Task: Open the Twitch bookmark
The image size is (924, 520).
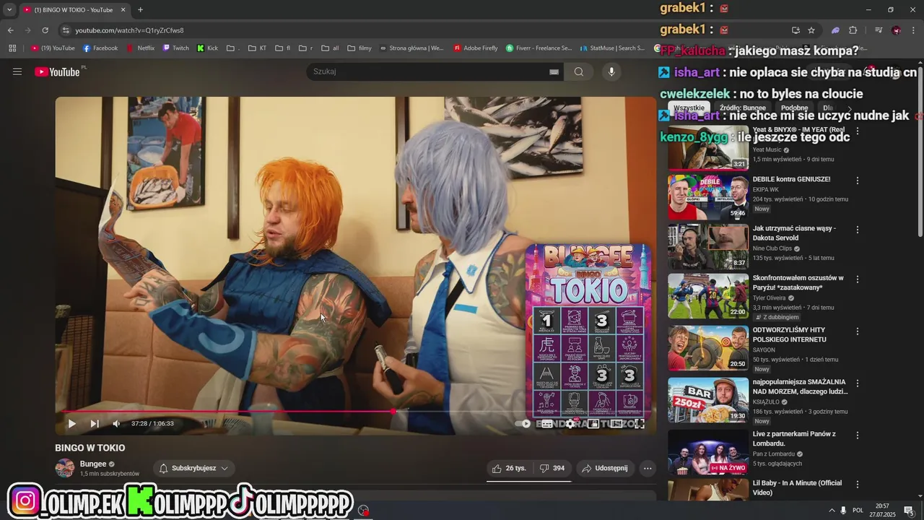Action: point(176,48)
